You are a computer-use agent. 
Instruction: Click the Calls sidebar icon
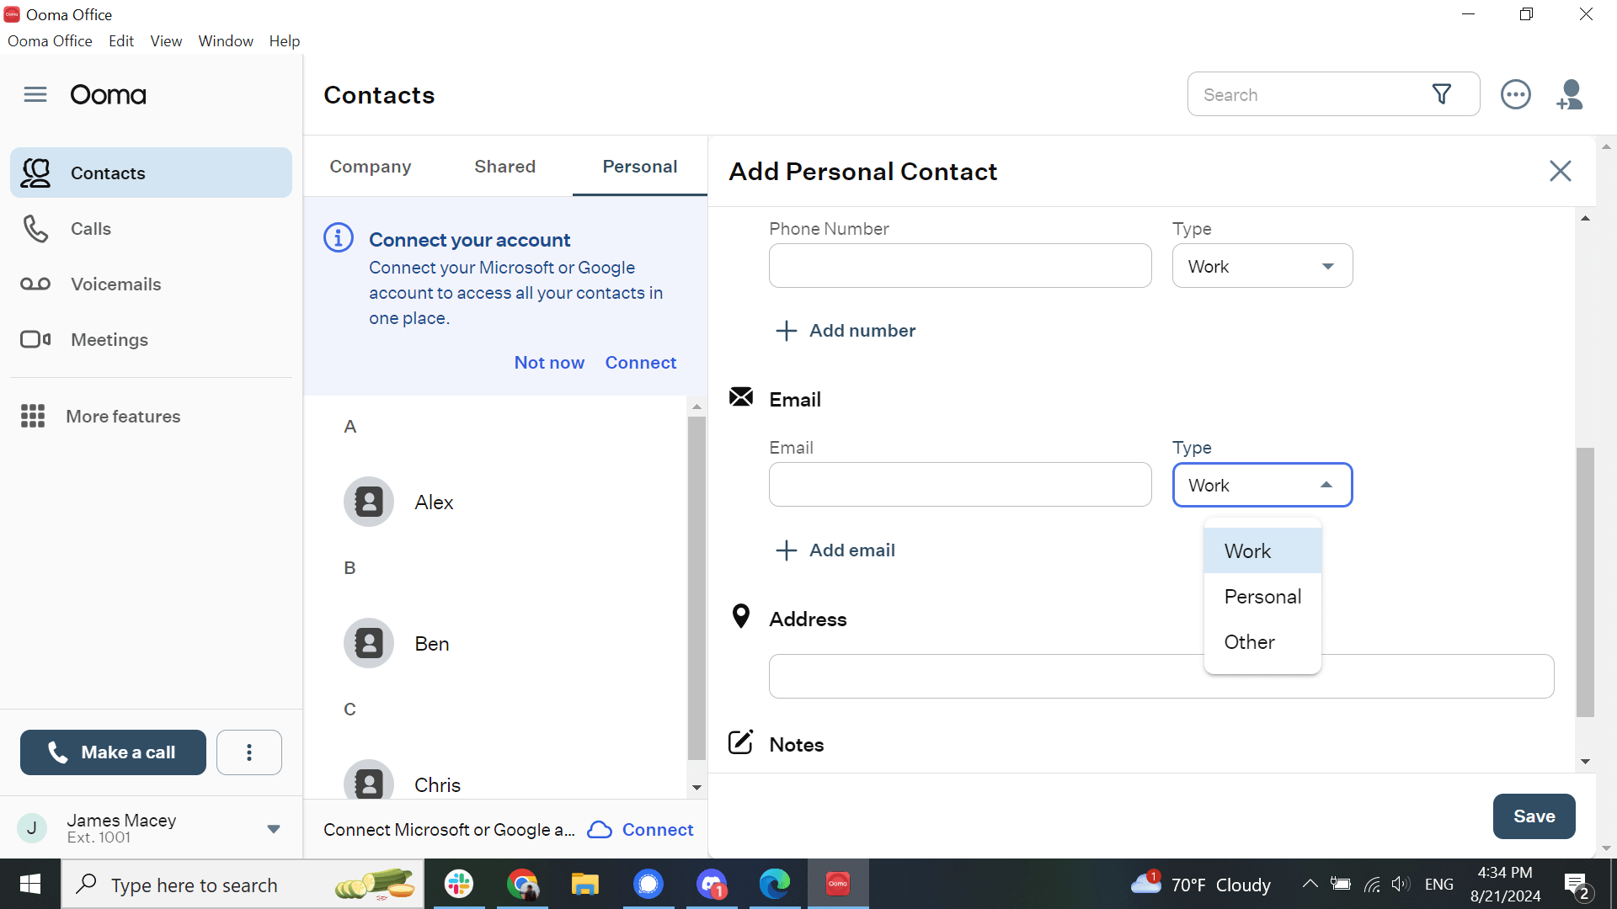click(35, 229)
